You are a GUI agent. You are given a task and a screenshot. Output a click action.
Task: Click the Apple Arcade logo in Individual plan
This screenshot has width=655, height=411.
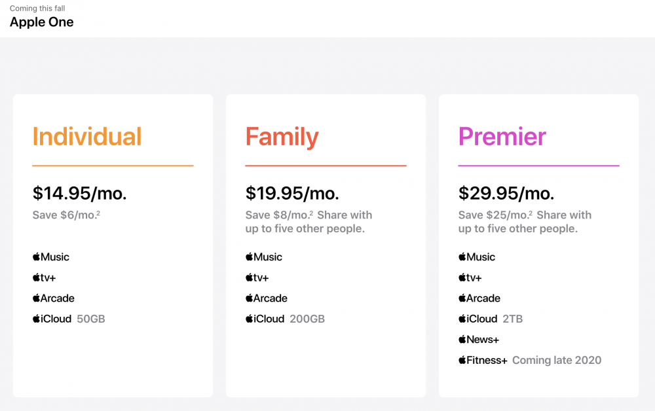pyautogui.click(x=54, y=298)
